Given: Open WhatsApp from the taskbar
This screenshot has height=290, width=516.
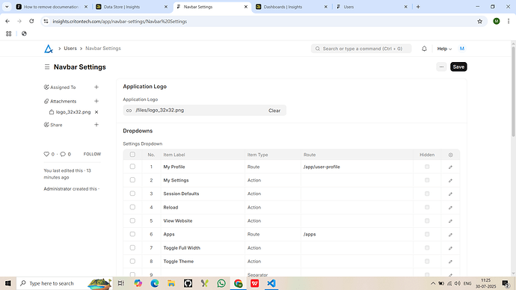Looking at the screenshot, I should [221, 283].
